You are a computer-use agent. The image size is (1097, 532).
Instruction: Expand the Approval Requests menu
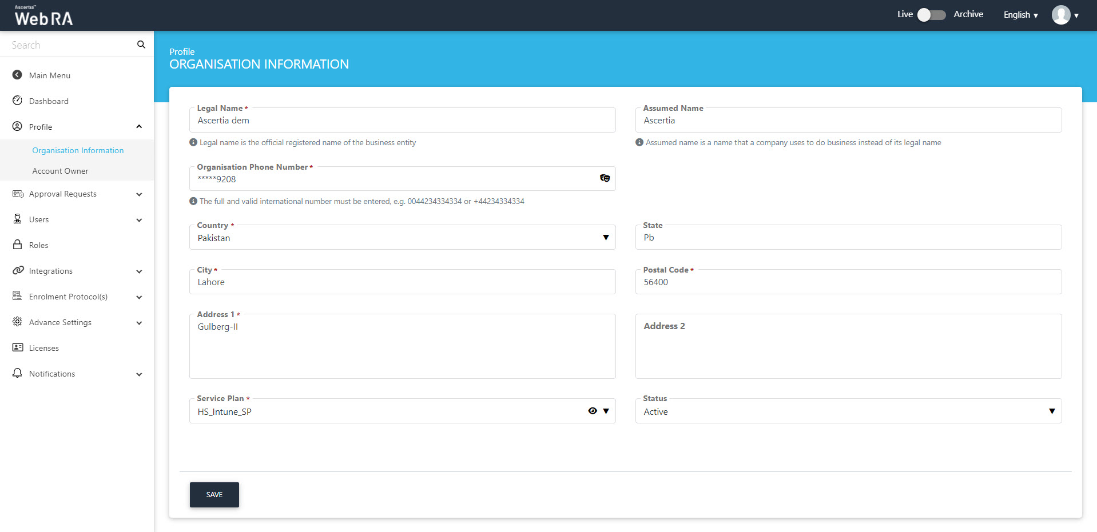click(139, 194)
